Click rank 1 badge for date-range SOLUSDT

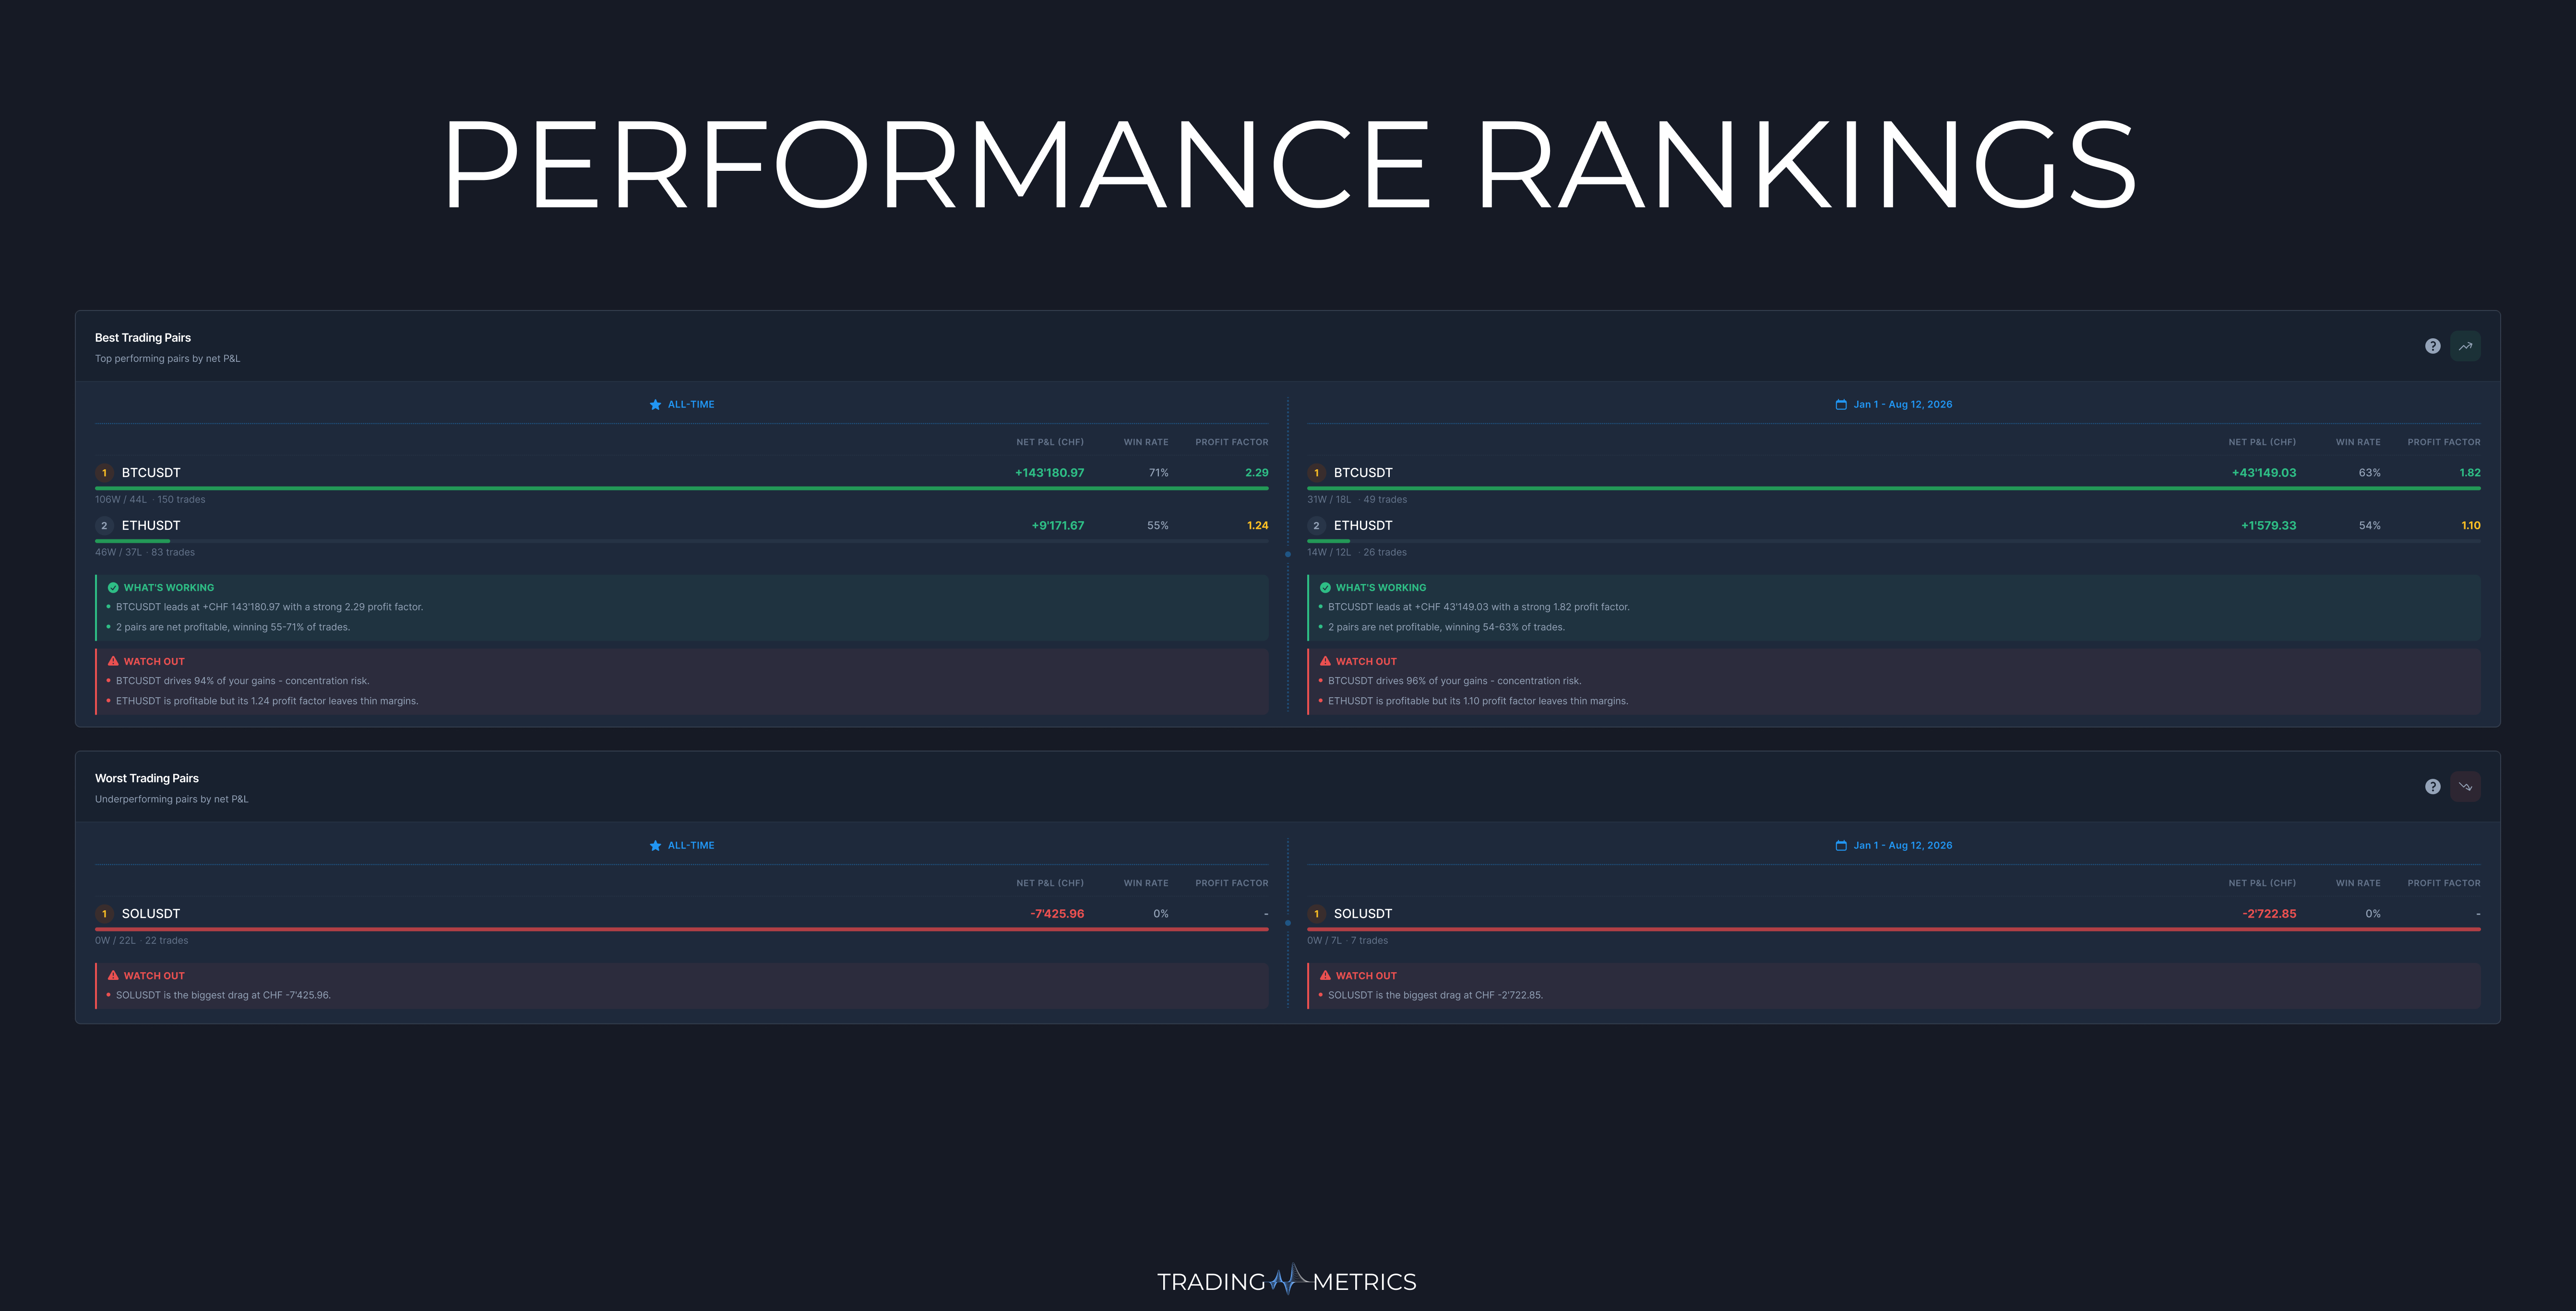tap(1316, 914)
